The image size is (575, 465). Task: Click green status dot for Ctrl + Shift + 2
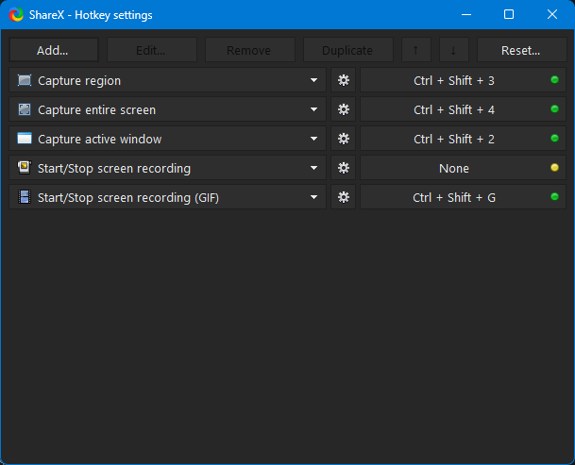pos(554,138)
